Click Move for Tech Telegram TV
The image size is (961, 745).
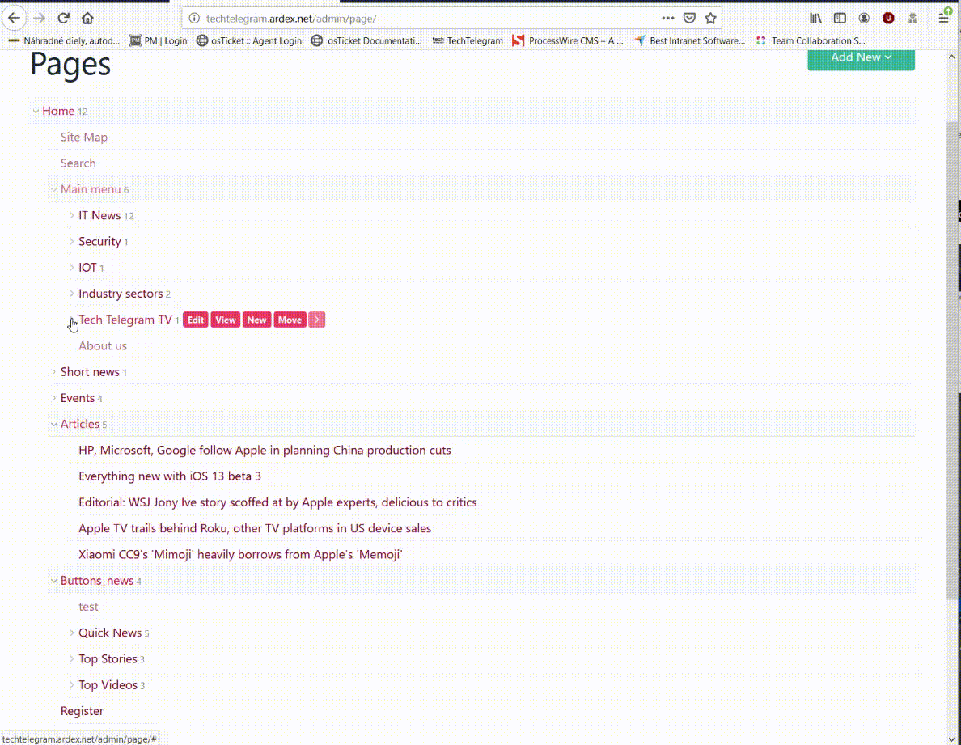(x=290, y=320)
